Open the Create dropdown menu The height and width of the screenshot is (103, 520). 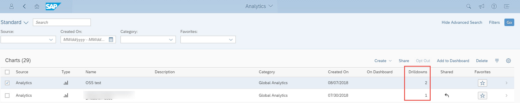pyautogui.click(x=383, y=61)
